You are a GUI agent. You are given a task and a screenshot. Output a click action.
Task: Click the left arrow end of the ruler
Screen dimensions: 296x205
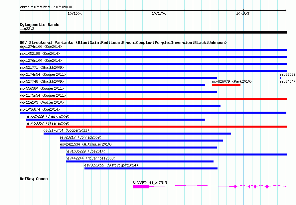[21, 10]
